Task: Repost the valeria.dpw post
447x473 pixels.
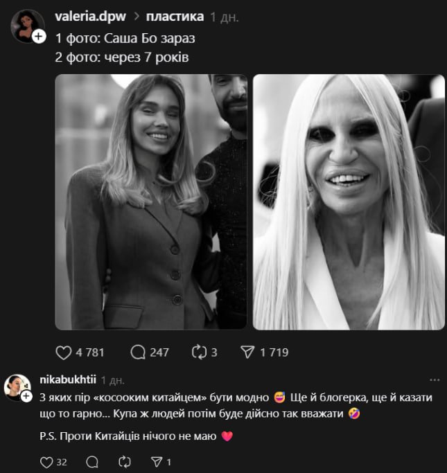Action: point(198,352)
